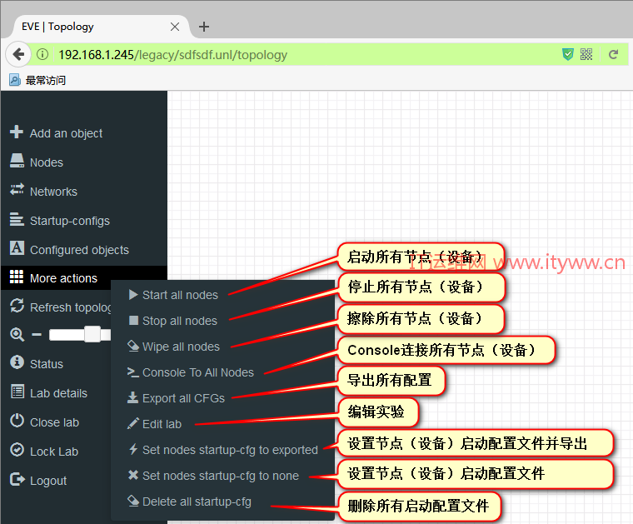
Task: Click the Close lab power icon
Action: [x=17, y=420]
